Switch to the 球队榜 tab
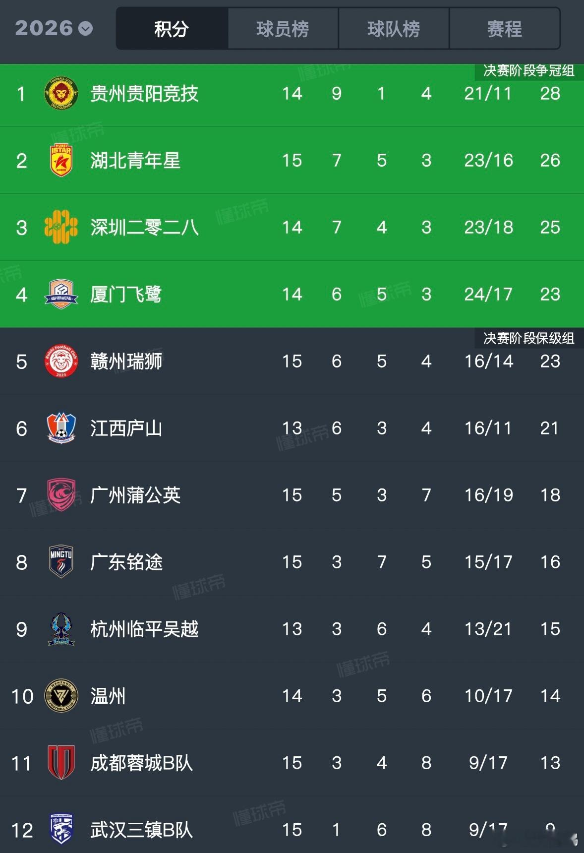 coord(394,29)
